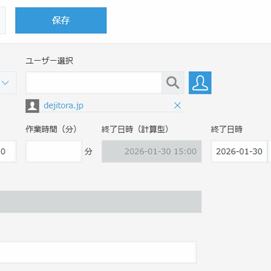This screenshot has height=271, width=271.
Task: Click the 保存 save button
Action: tap(61, 21)
